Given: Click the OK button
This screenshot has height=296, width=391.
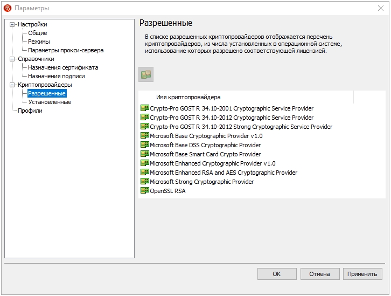Looking at the screenshot, I should [x=277, y=274].
